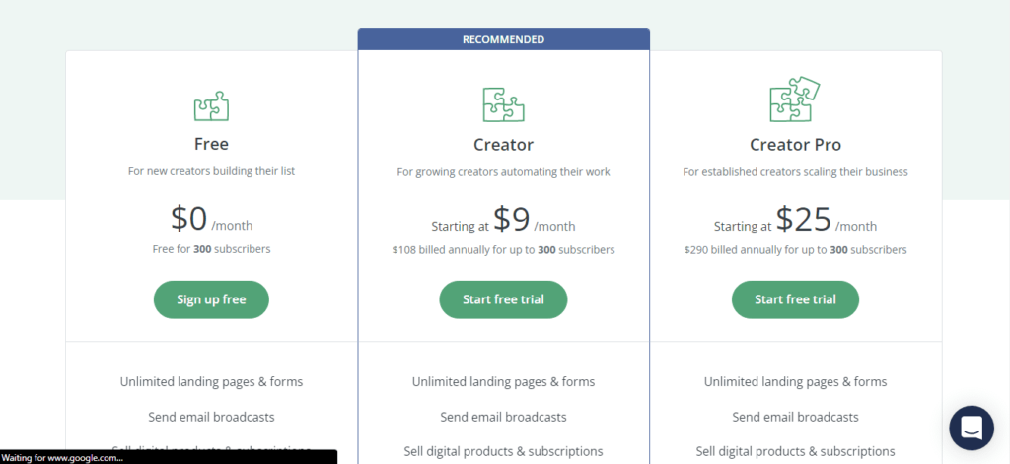Click '$290 billed annually' subscriber text
The height and width of the screenshot is (464, 1010).
point(795,249)
